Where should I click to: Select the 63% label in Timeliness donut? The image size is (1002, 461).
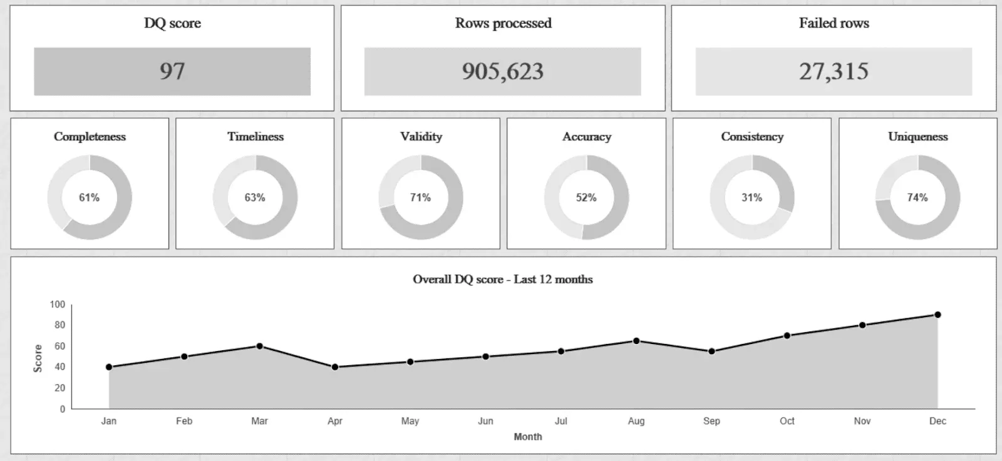(x=255, y=198)
